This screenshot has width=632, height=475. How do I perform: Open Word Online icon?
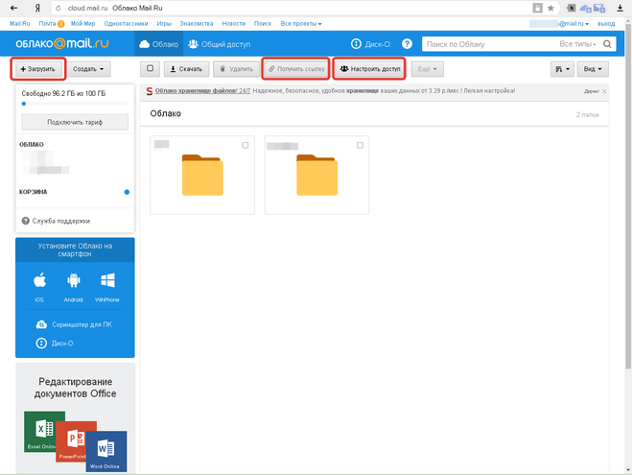pyautogui.click(x=105, y=451)
